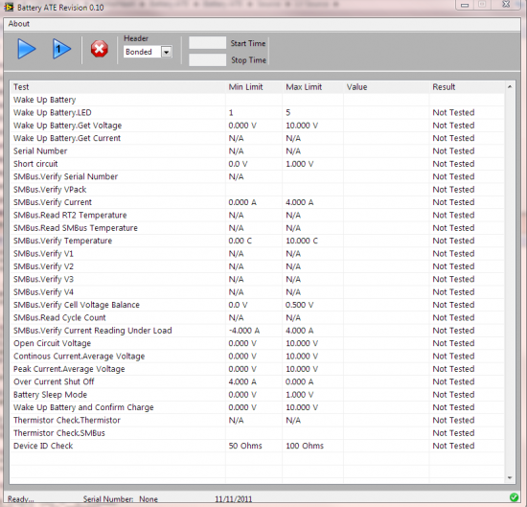This screenshot has height=507, width=527.
Task: Select Thermistor Check.SMBus row
Action: 257,433
